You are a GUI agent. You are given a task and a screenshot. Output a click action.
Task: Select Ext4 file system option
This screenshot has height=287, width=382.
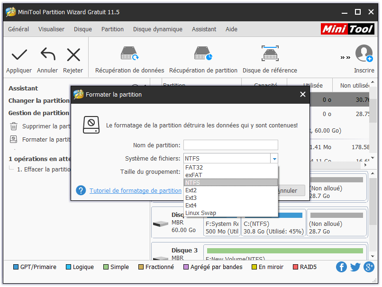(x=231, y=205)
